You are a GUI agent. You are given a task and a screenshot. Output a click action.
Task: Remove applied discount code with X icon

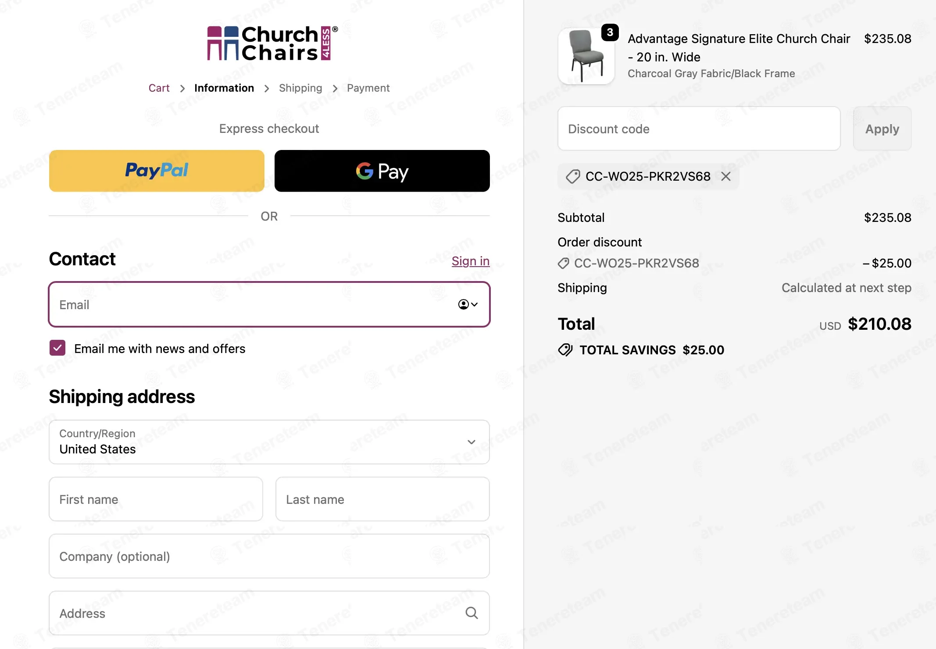[x=726, y=176]
